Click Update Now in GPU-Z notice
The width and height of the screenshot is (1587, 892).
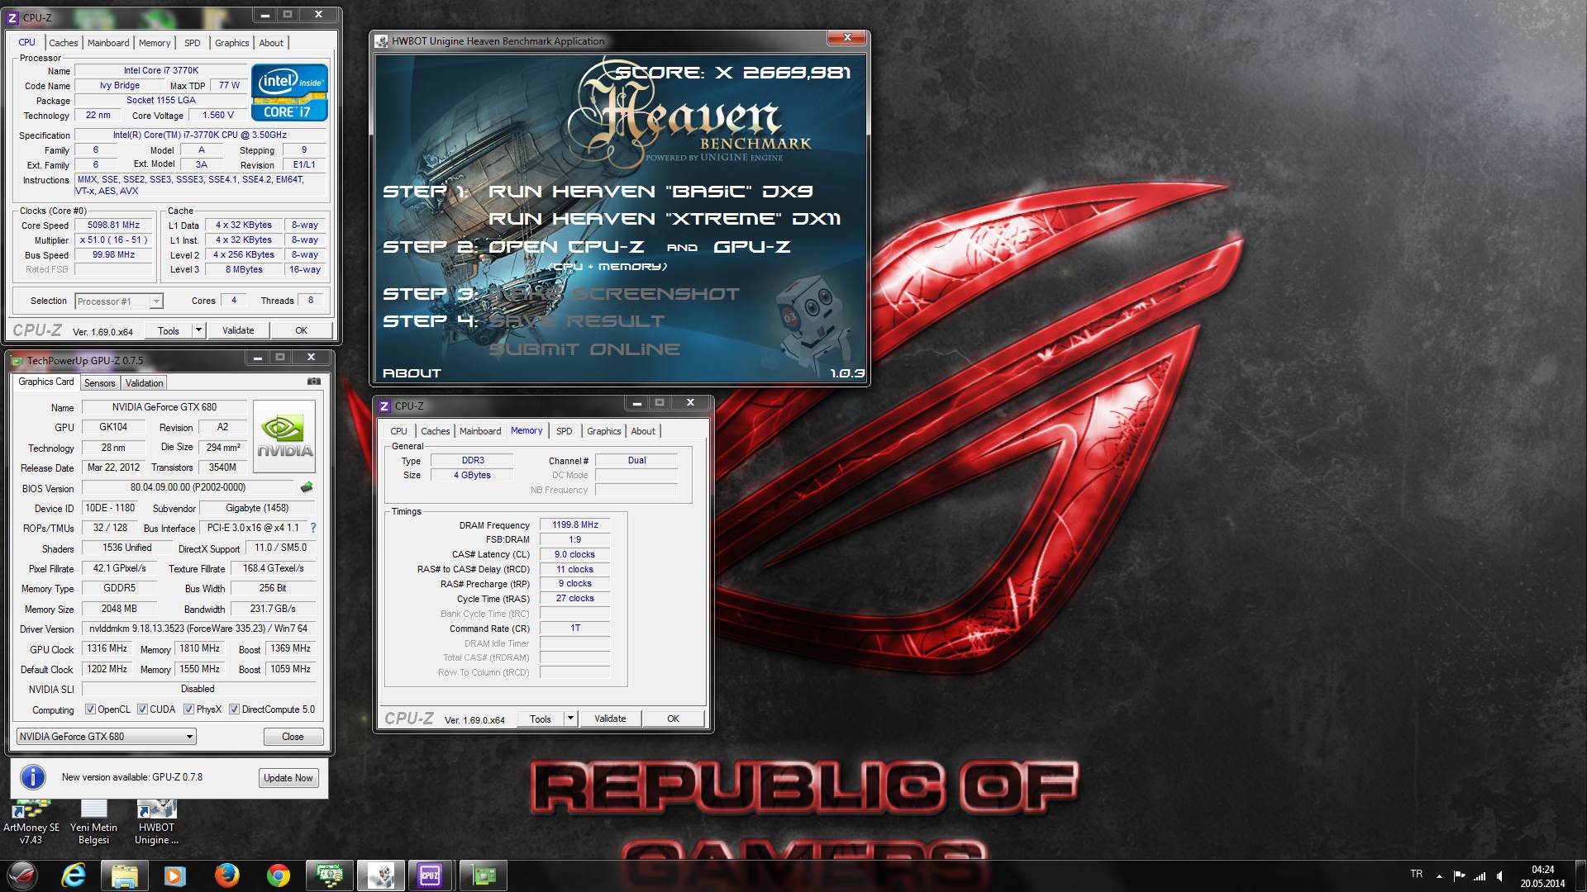click(x=288, y=778)
